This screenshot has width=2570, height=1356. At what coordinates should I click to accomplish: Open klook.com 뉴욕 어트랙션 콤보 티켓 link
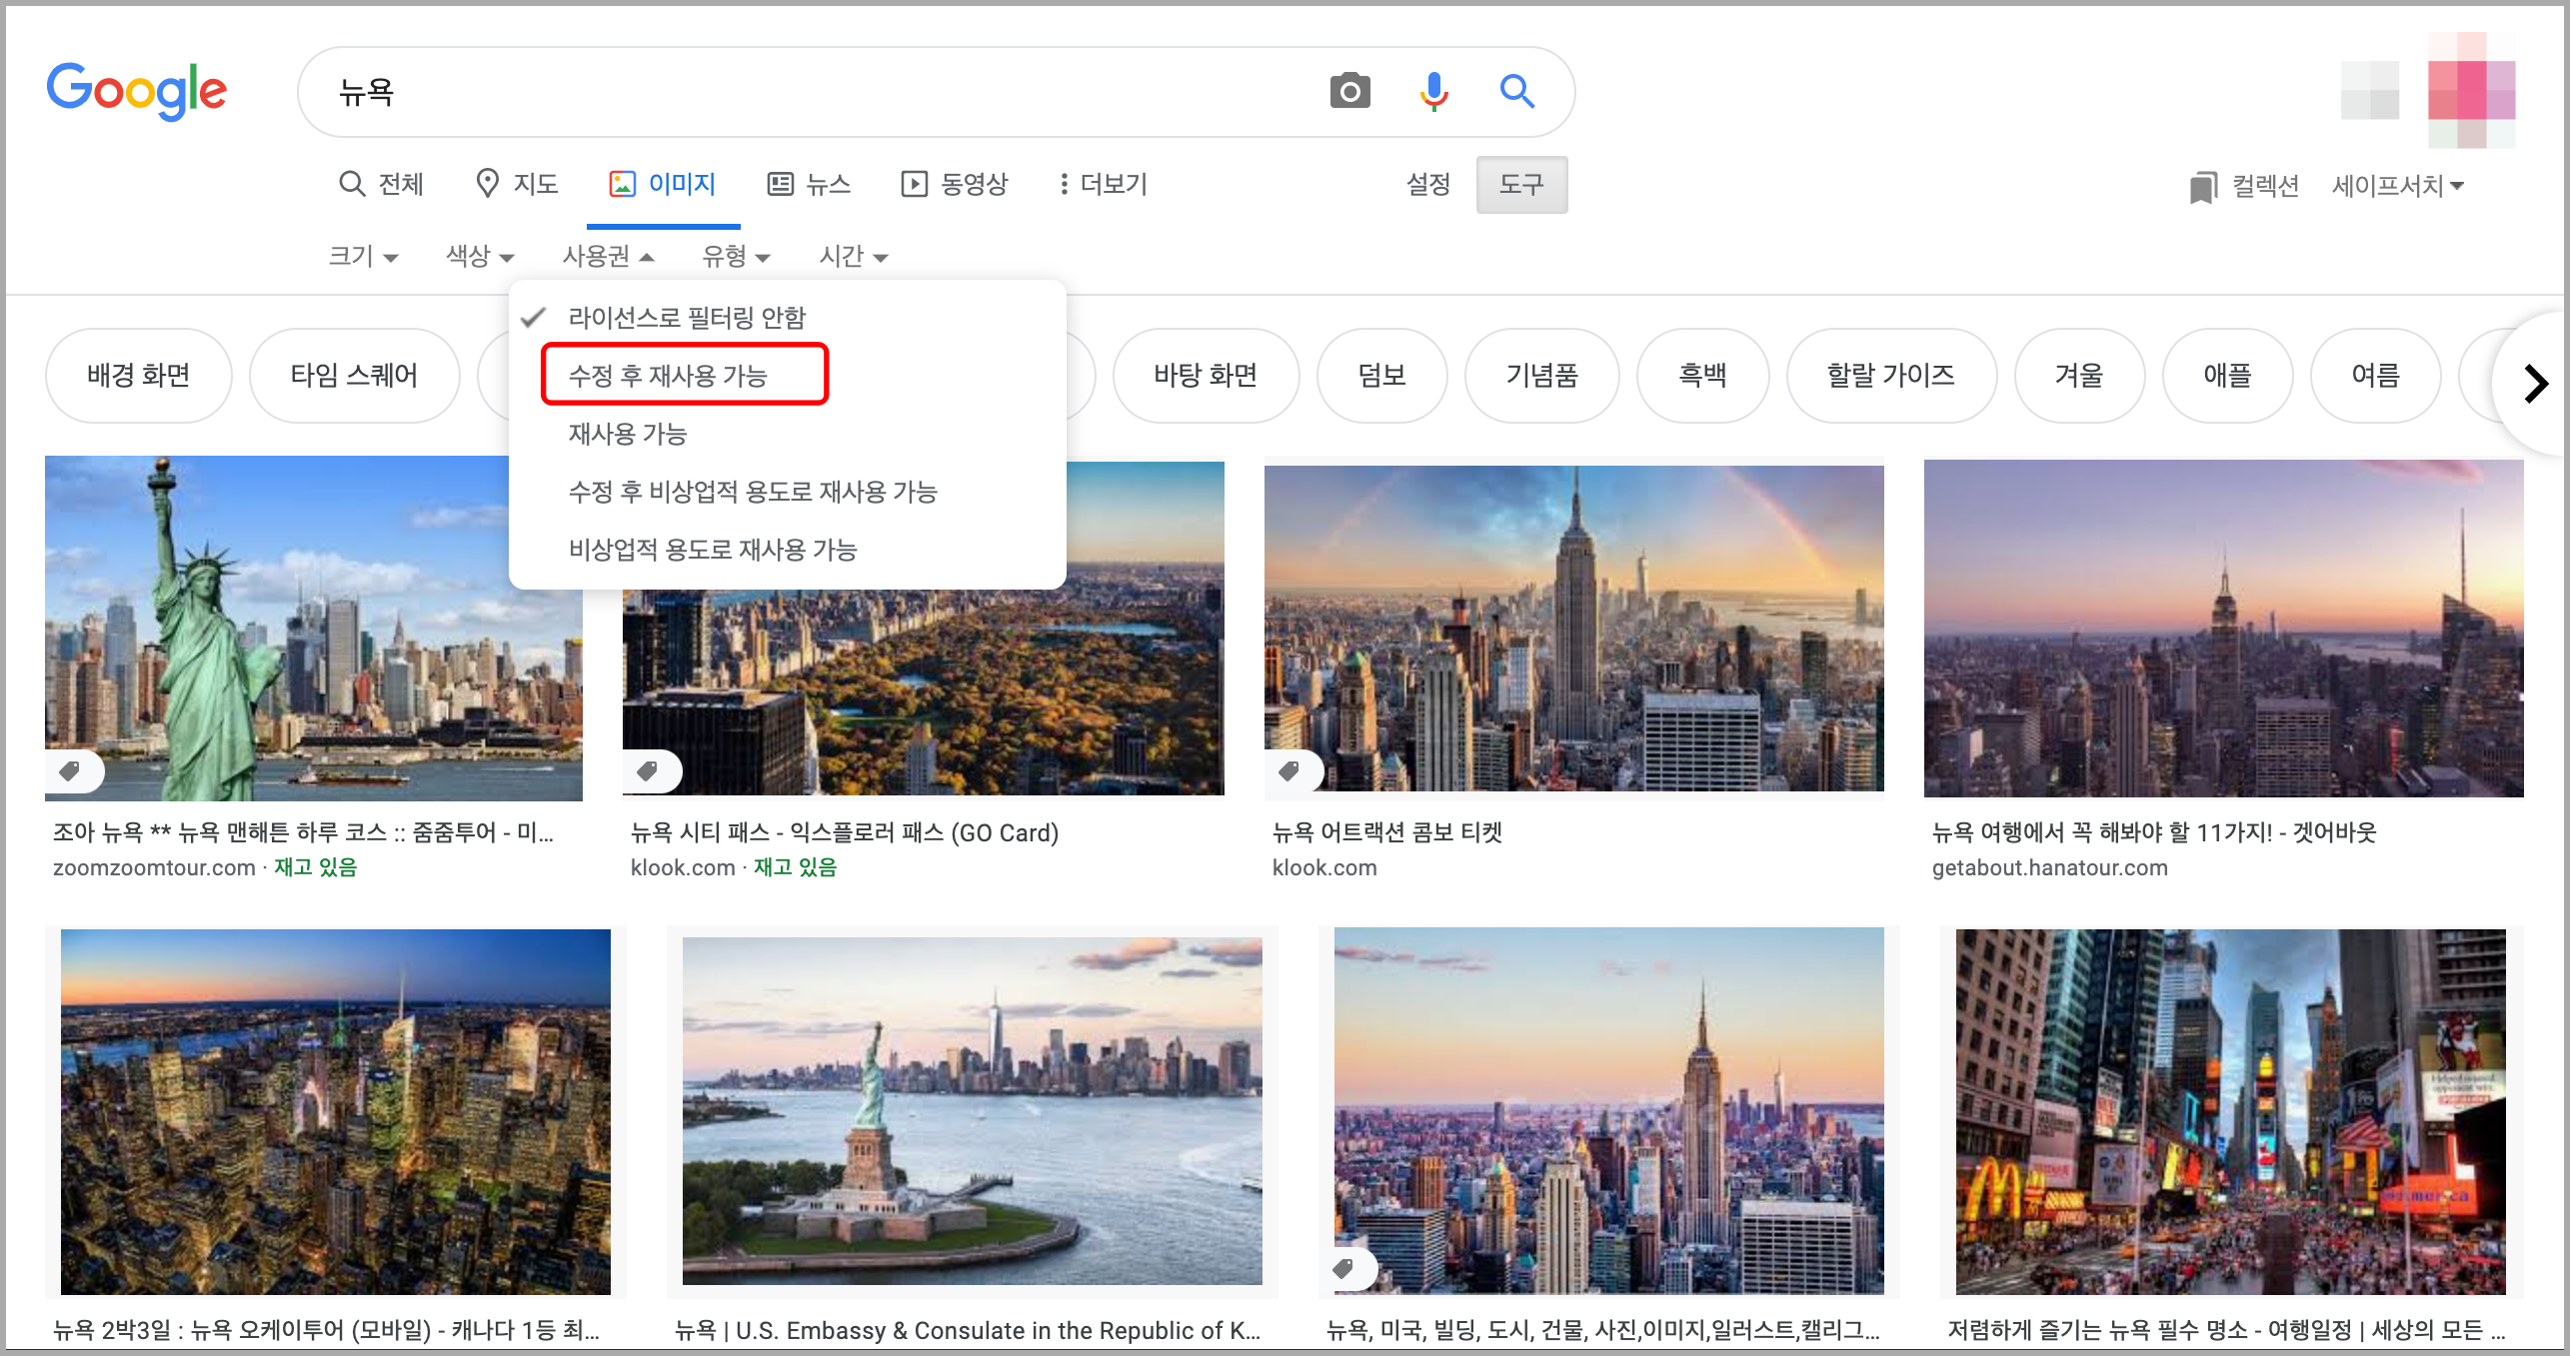pyautogui.click(x=1386, y=832)
